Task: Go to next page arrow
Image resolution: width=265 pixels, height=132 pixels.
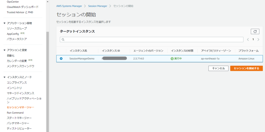Action: pyautogui.click(x=258, y=39)
